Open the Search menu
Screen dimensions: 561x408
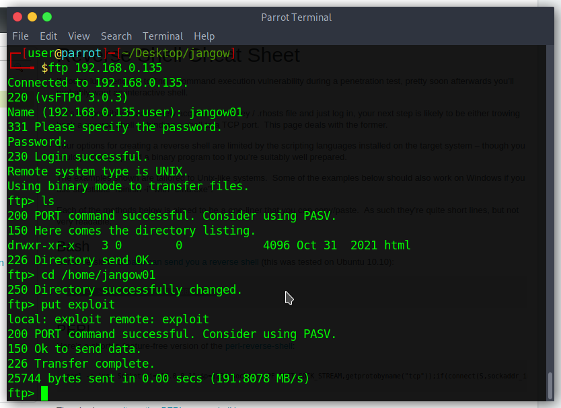click(x=116, y=36)
